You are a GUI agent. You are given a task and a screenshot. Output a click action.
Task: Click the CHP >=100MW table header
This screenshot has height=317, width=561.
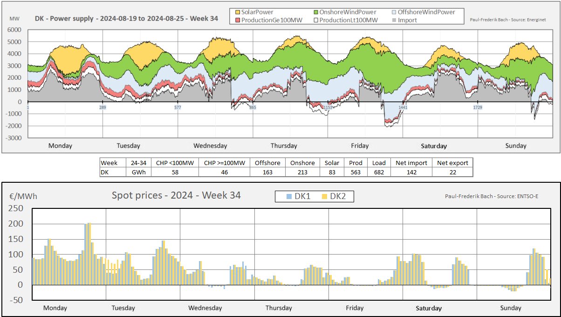(x=224, y=163)
